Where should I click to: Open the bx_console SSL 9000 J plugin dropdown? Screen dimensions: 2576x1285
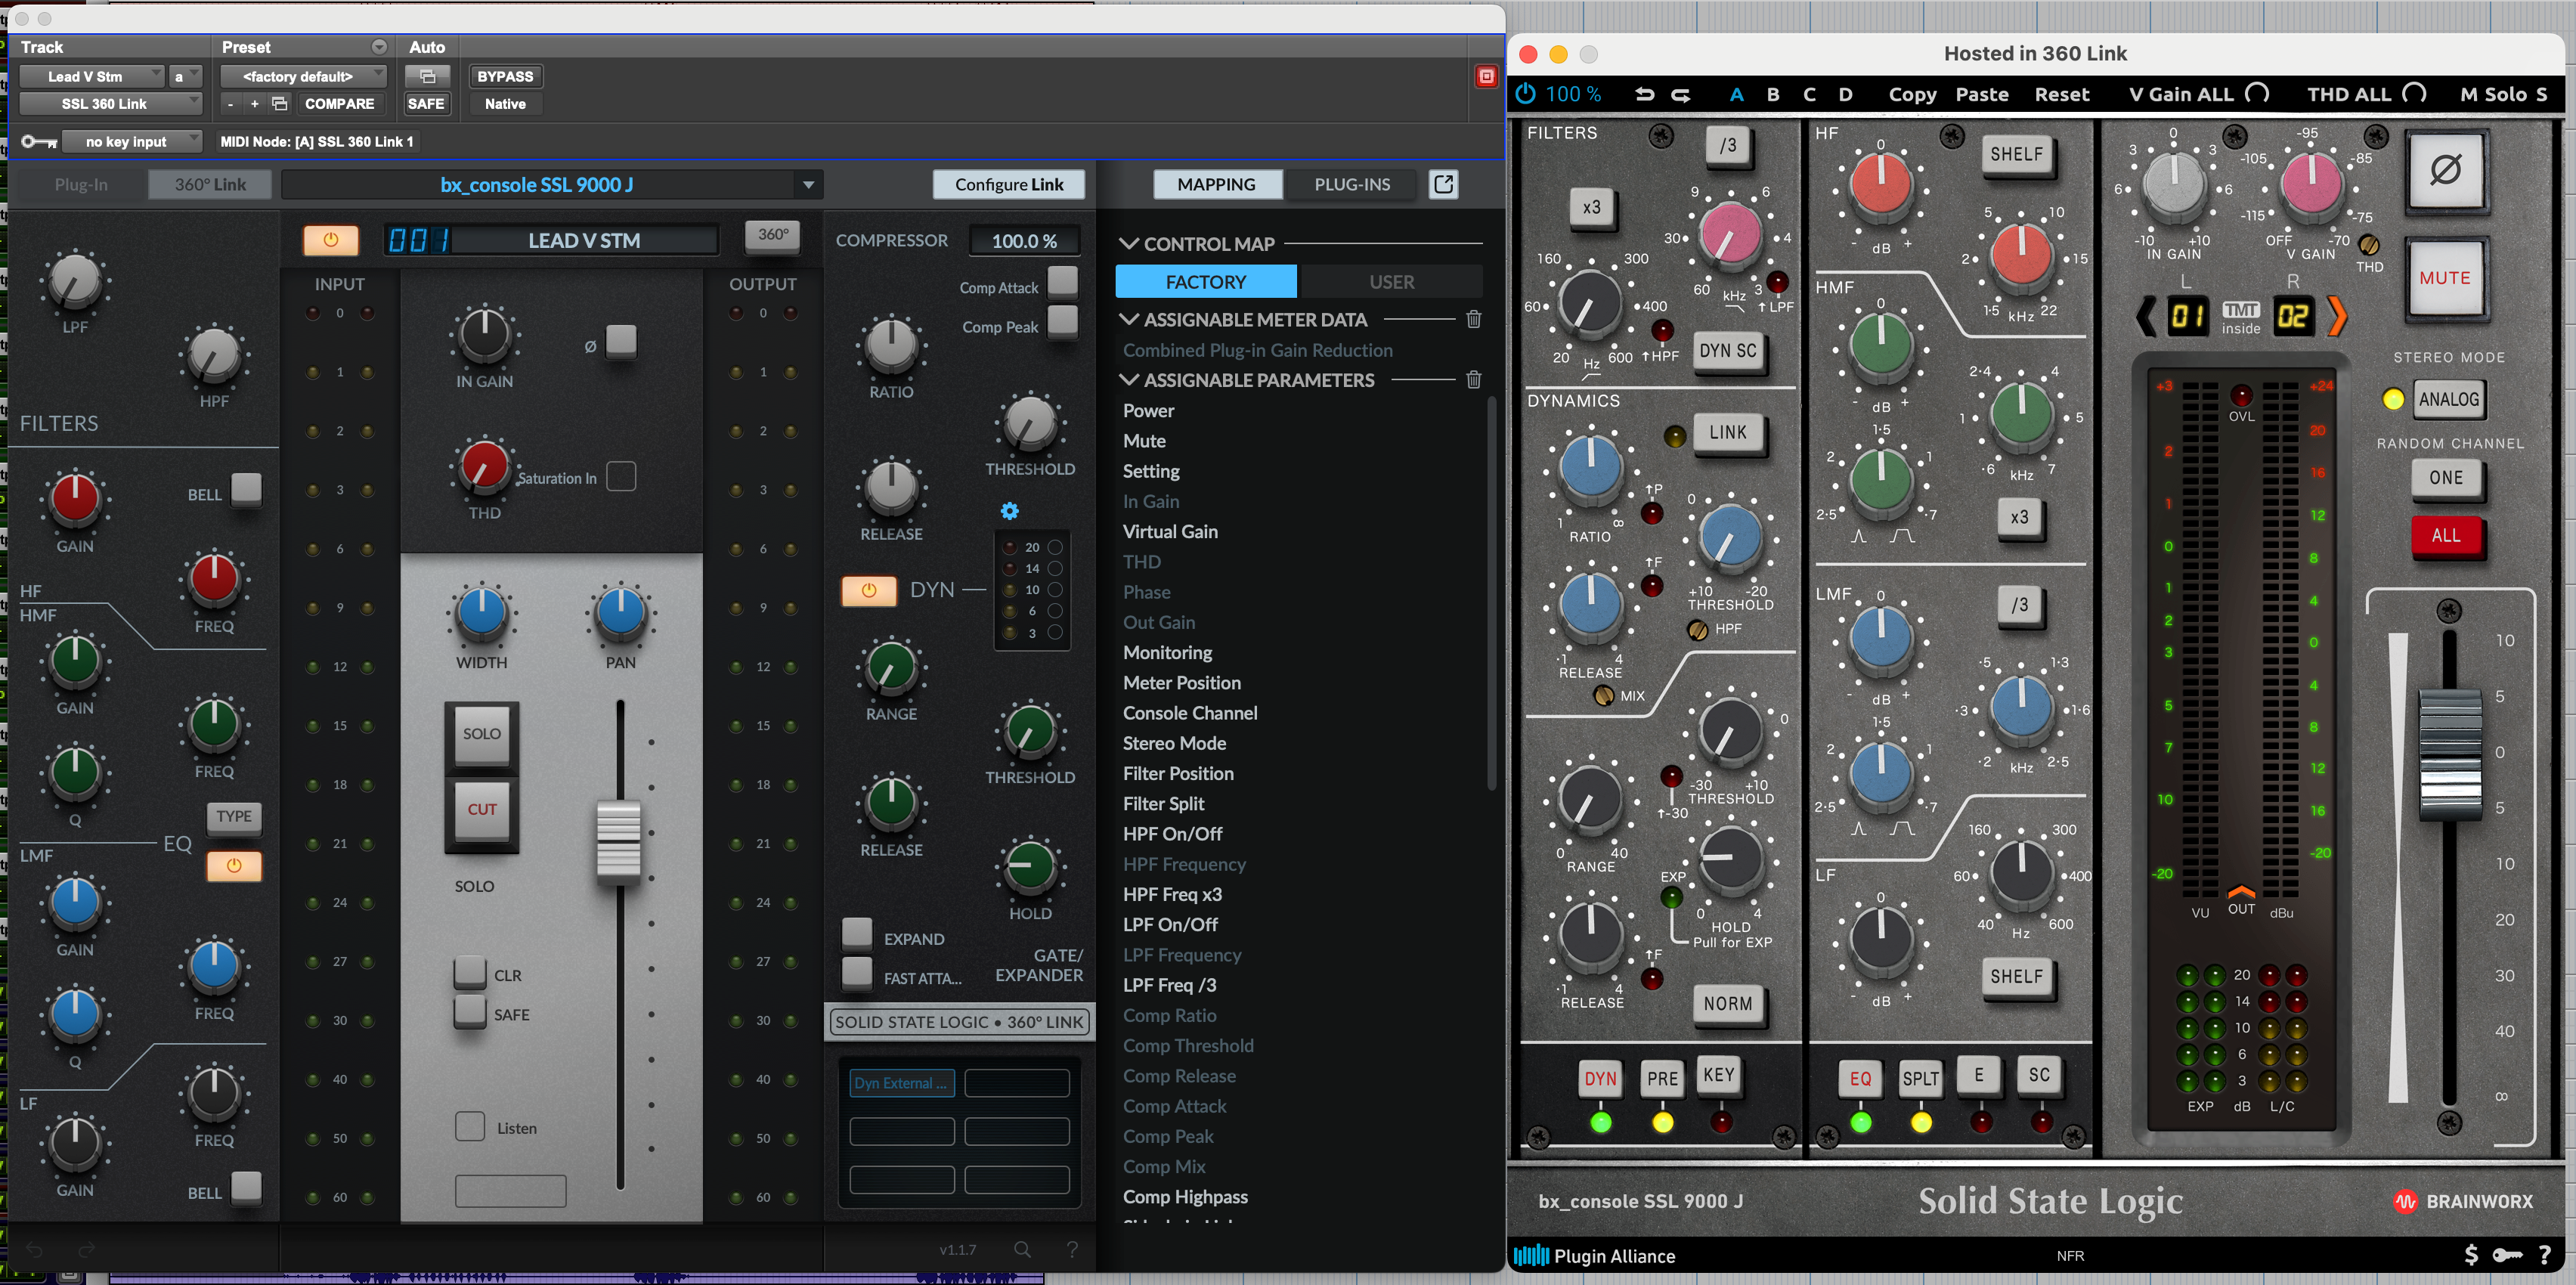[552, 184]
